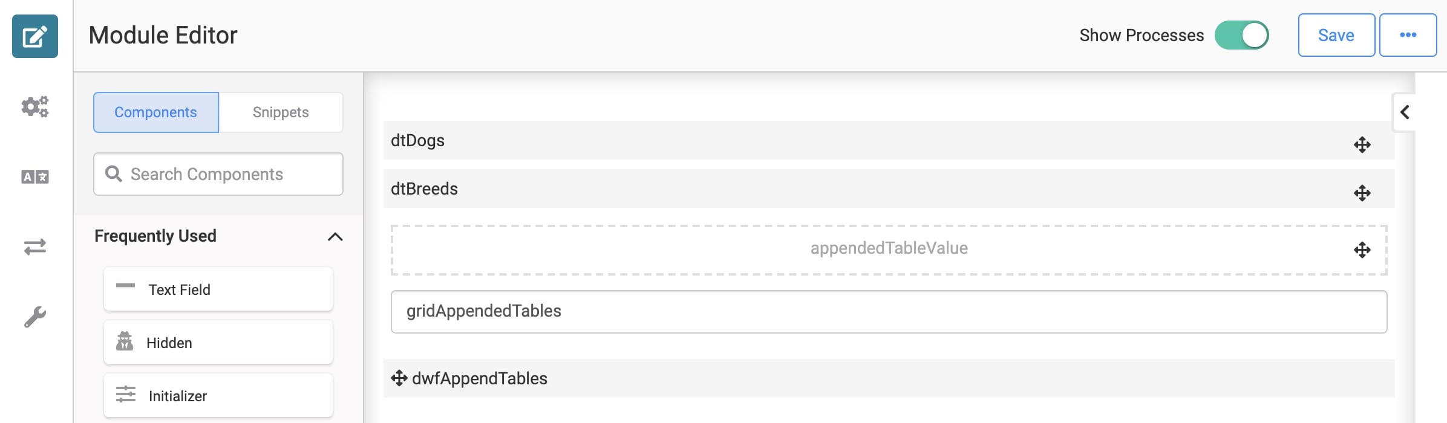Open the three-dots more options menu
This screenshot has height=423, width=1447.
pyautogui.click(x=1408, y=35)
